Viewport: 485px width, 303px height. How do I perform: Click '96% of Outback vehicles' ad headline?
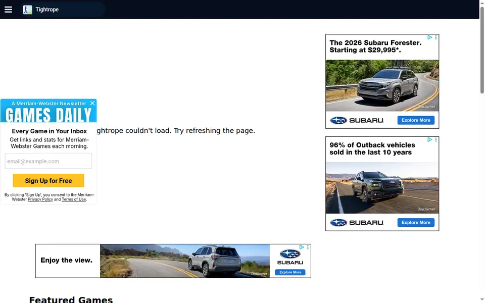[372, 148]
